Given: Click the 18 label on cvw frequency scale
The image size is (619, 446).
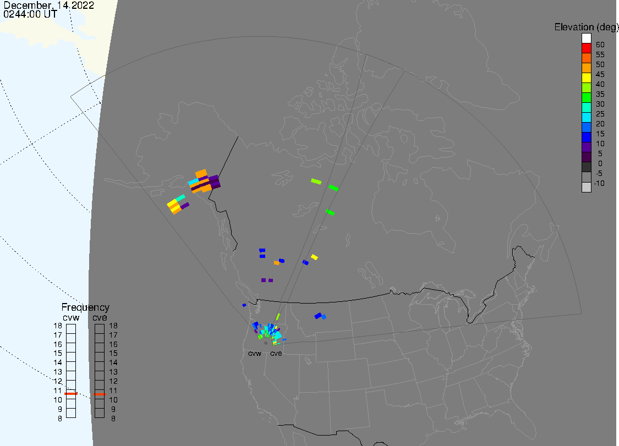Looking at the screenshot, I should (58, 326).
